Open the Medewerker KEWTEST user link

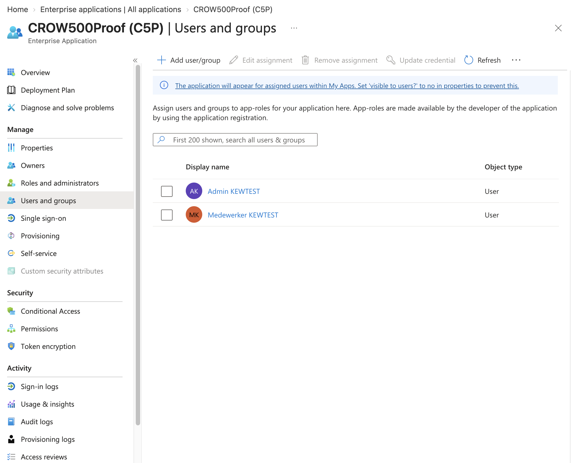(243, 215)
